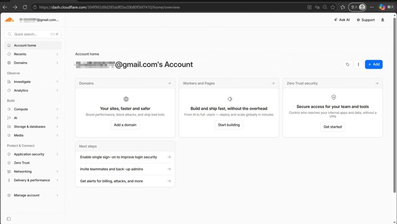This screenshot has width=397, height=224.
Task: Expand the AI chevron
Action: [x=57, y=118]
